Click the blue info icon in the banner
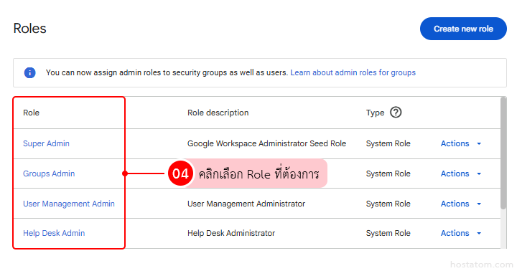517x271 pixels. coord(29,72)
